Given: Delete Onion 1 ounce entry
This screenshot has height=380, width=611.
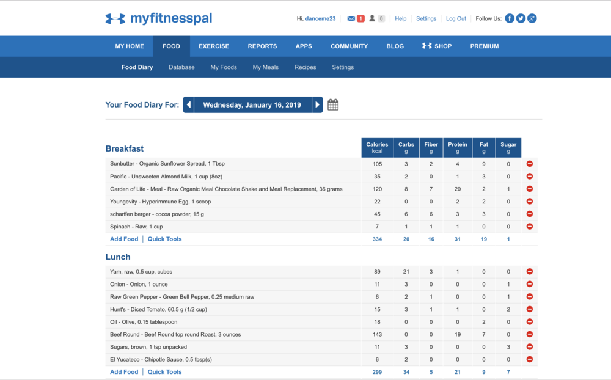Looking at the screenshot, I should [530, 284].
